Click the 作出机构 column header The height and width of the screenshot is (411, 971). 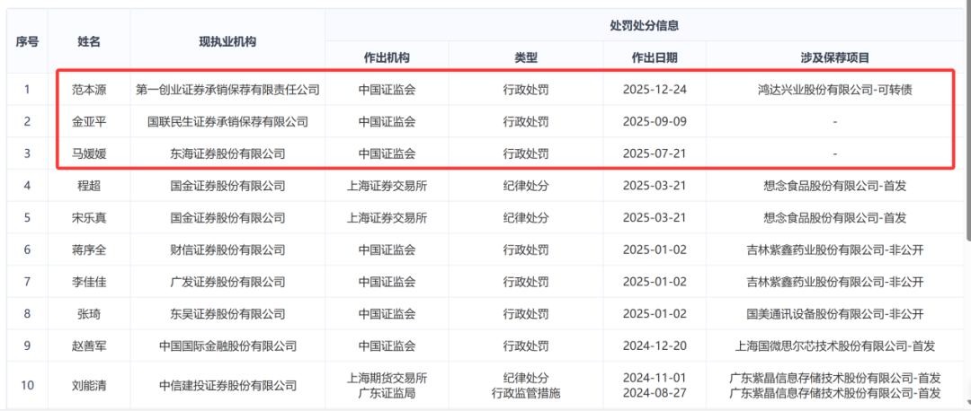pyautogui.click(x=387, y=58)
